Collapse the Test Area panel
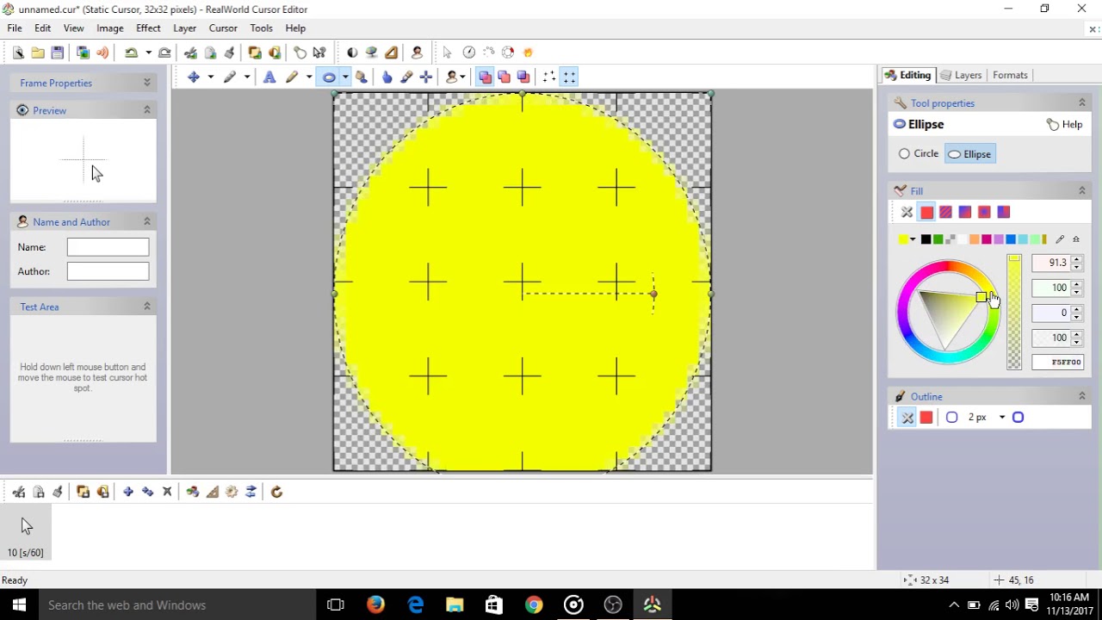The width and height of the screenshot is (1102, 620). click(x=147, y=307)
